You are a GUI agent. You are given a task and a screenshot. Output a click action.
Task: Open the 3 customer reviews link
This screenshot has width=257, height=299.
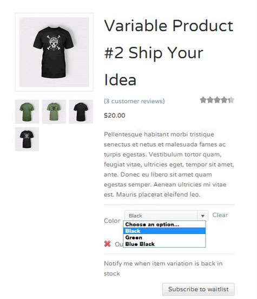pos(134,101)
